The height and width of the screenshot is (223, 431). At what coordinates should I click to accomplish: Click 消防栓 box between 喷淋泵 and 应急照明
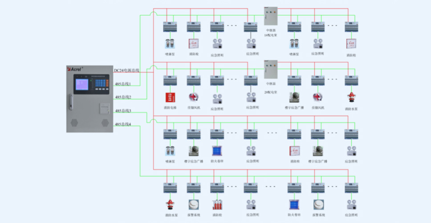coord(194,43)
